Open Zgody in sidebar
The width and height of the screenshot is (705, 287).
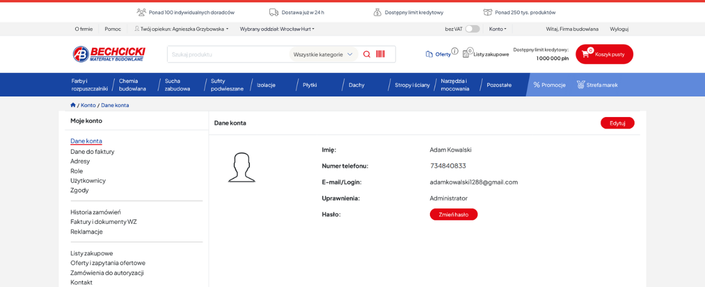pyautogui.click(x=80, y=190)
